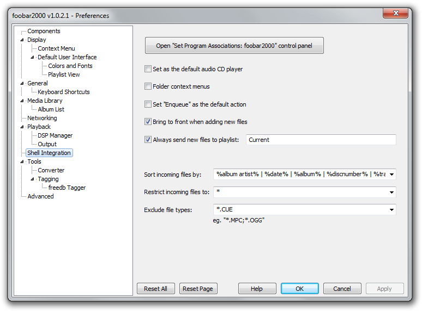
Task: Collapse the Default User Interface node
Action: pos(32,57)
